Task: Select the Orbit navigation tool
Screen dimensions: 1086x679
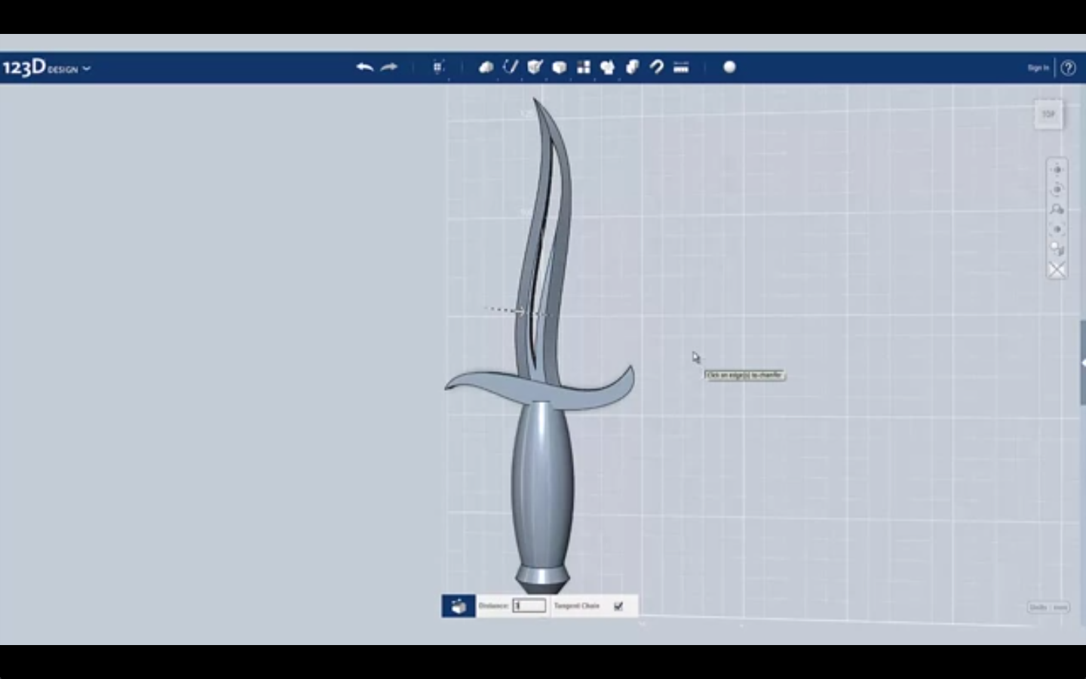Action: (1057, 189)
